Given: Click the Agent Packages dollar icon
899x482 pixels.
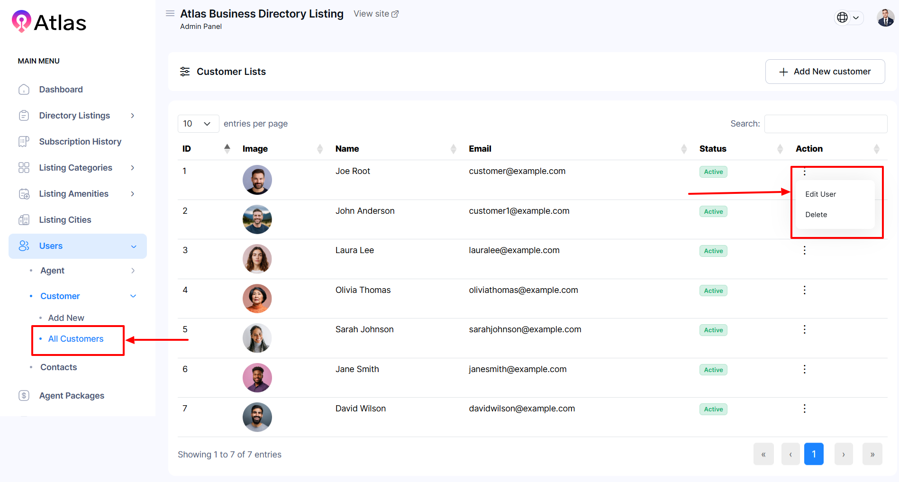Looking at the screenshot, I should pyautogui.click(x=24, y=396).
